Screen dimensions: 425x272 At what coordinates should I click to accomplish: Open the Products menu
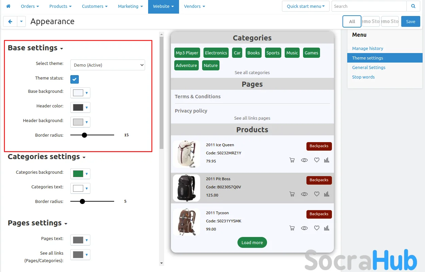click(x=60, y=6)
